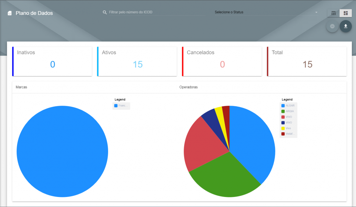Toggle ARQIA series in legend
Screen dimensions: 356x207
click(288, 111)
